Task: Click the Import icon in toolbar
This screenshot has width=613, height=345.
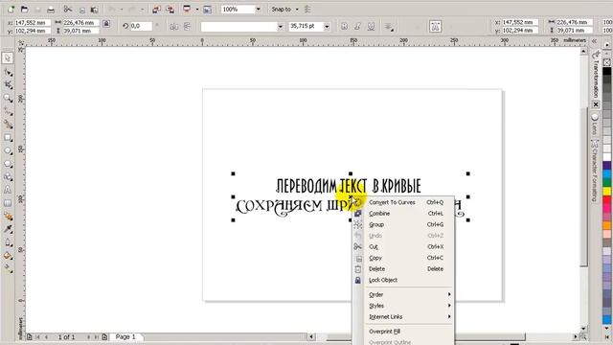Action: [156, 9]
